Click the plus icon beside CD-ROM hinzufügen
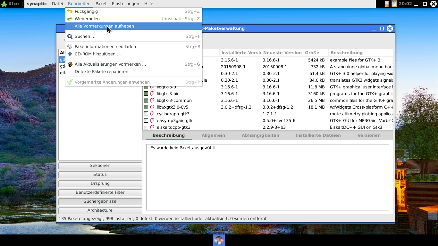 [70, 54]
